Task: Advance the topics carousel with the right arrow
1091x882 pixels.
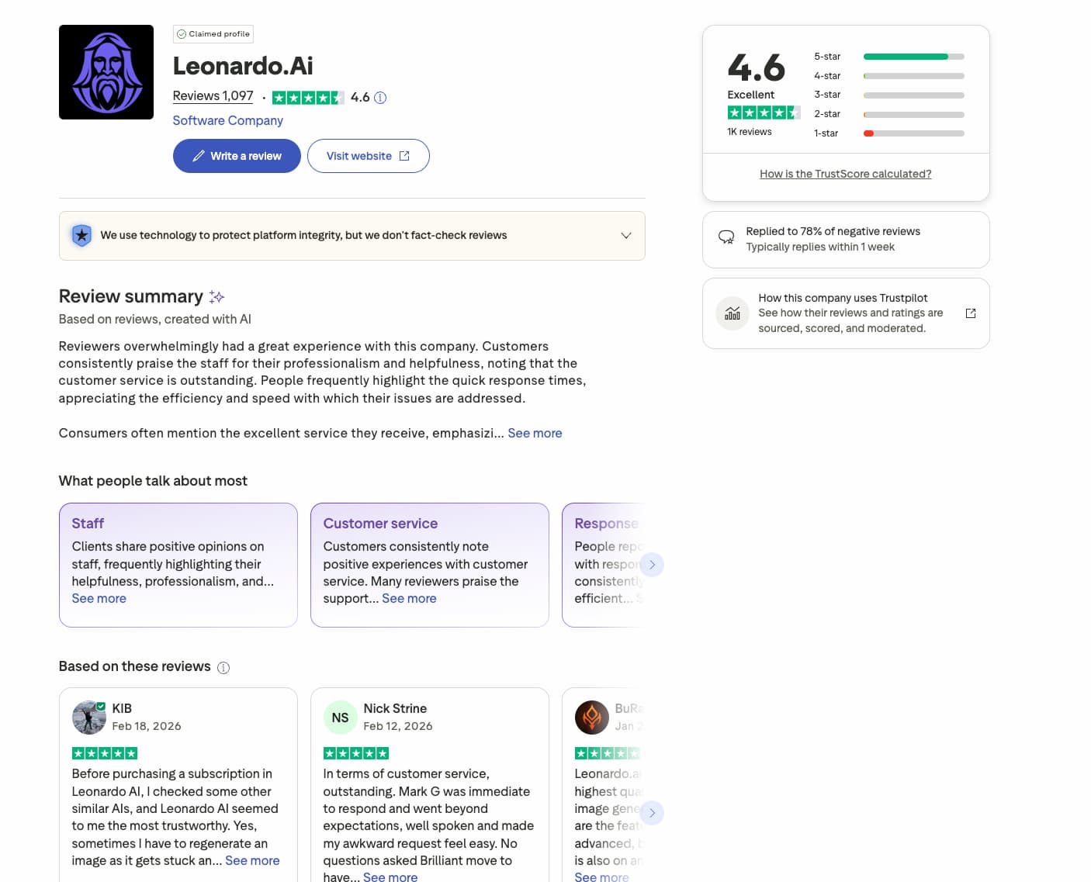Action: tap(653, 565)
